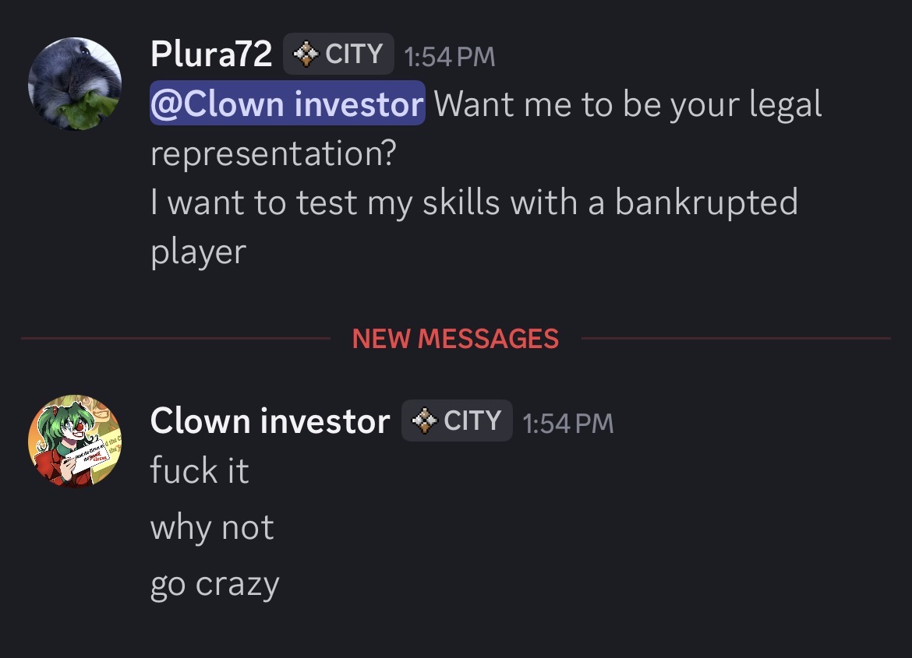This screenshot has height=658, width=912.
Task: Click the CITY tag text beside Plura72
Action: coord(354,55)
